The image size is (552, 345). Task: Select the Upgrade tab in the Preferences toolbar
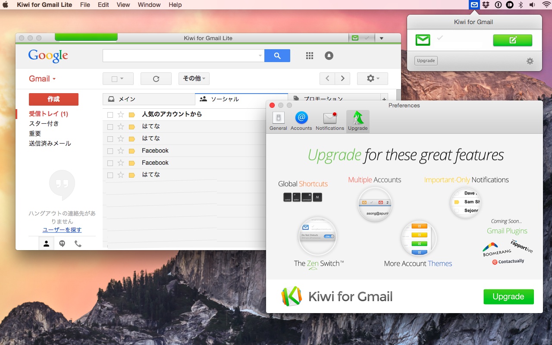358,121
